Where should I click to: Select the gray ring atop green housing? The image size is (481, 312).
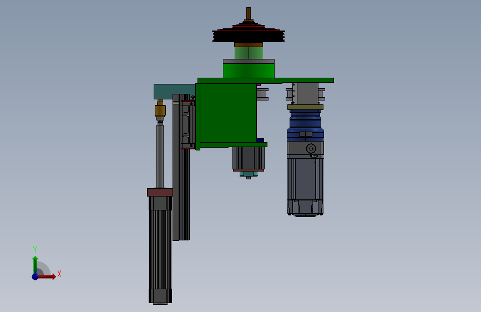click(249, 62)
